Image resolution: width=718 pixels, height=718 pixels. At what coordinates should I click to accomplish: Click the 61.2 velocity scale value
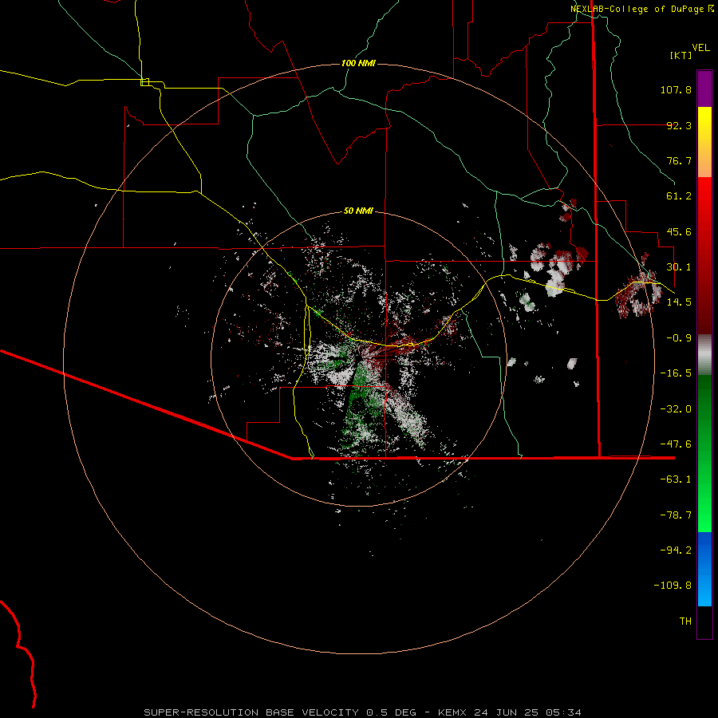679,196
